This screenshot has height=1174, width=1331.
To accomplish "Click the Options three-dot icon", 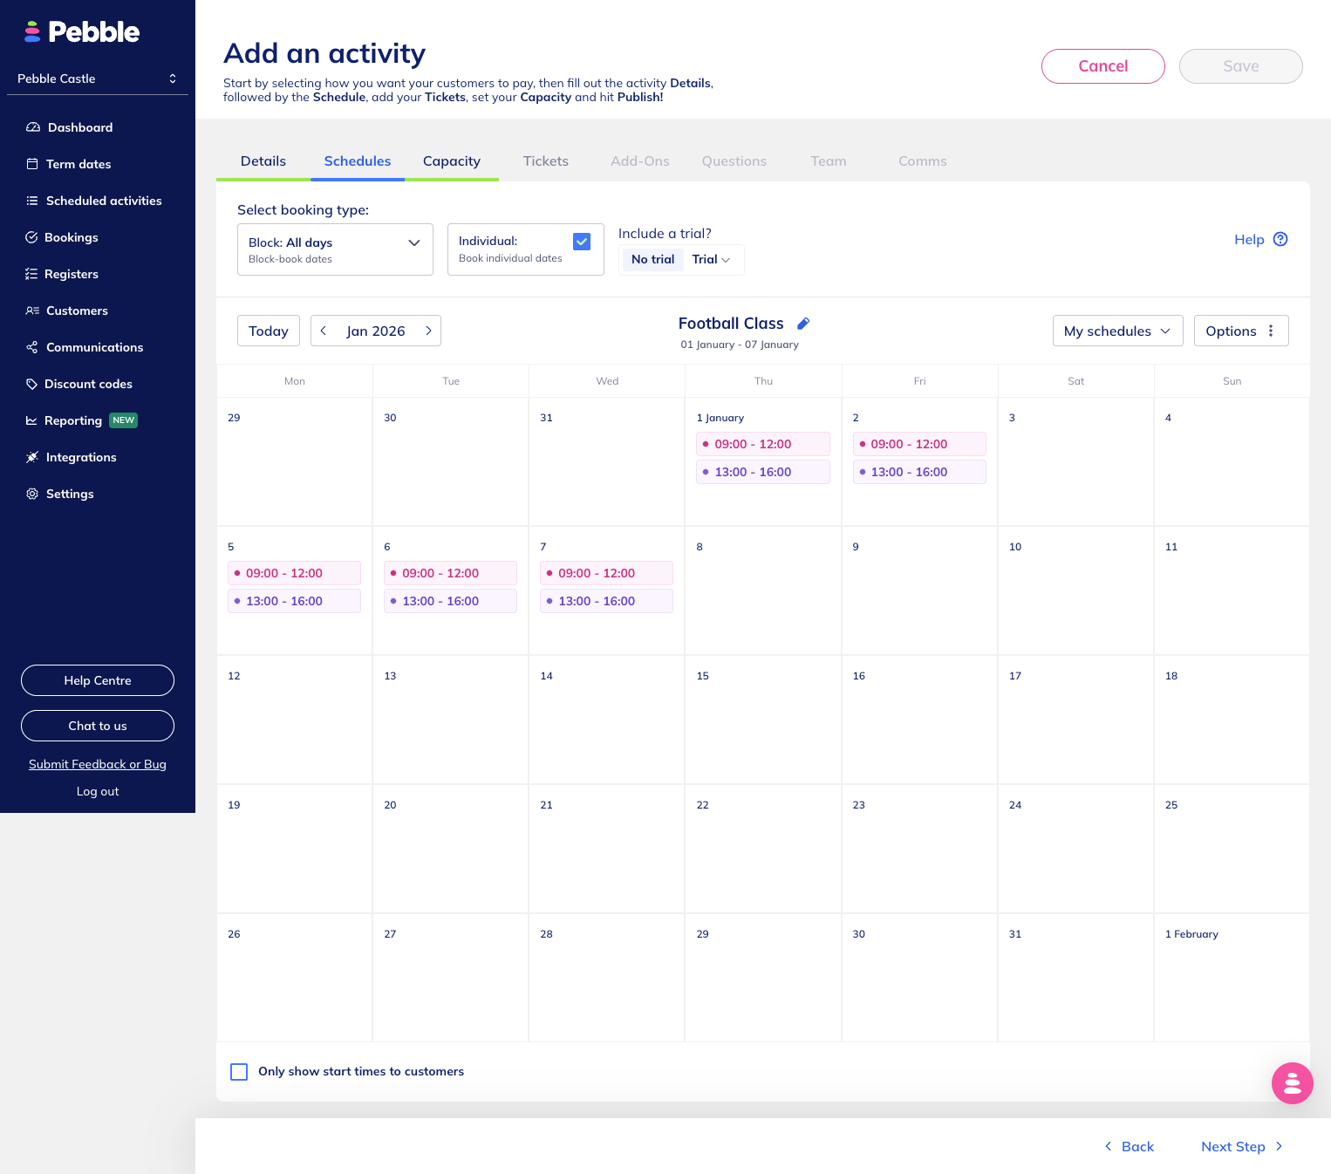I will point(1270,331).
